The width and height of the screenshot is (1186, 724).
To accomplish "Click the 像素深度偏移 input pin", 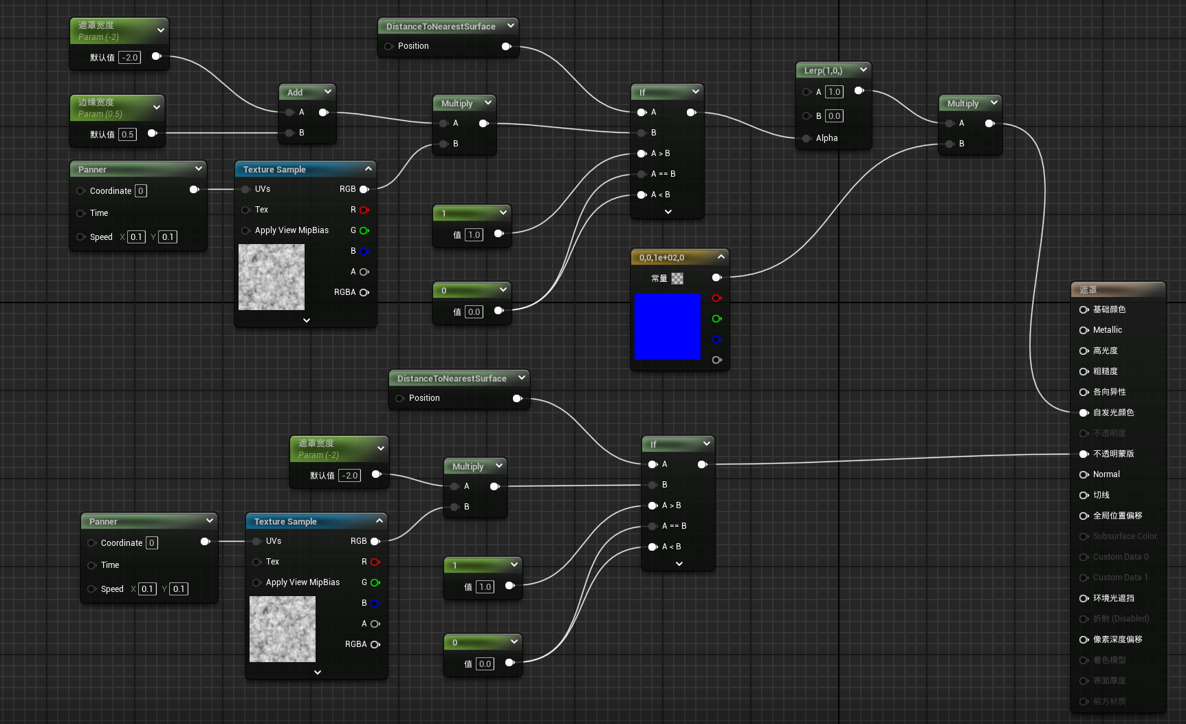I will pyautogui.click(x=1084, y=639).
